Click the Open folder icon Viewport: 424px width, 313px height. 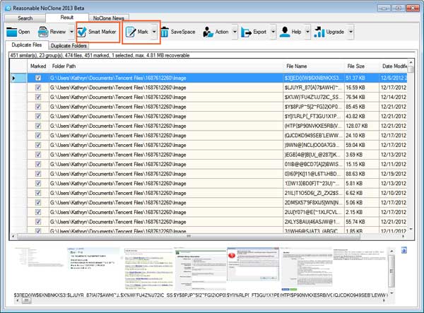click(11, 32)
